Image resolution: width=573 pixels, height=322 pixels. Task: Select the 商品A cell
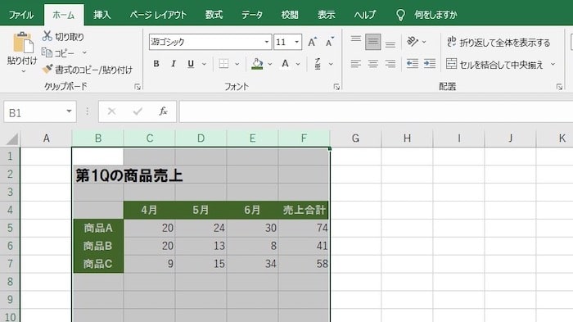(x=98, y=228)
